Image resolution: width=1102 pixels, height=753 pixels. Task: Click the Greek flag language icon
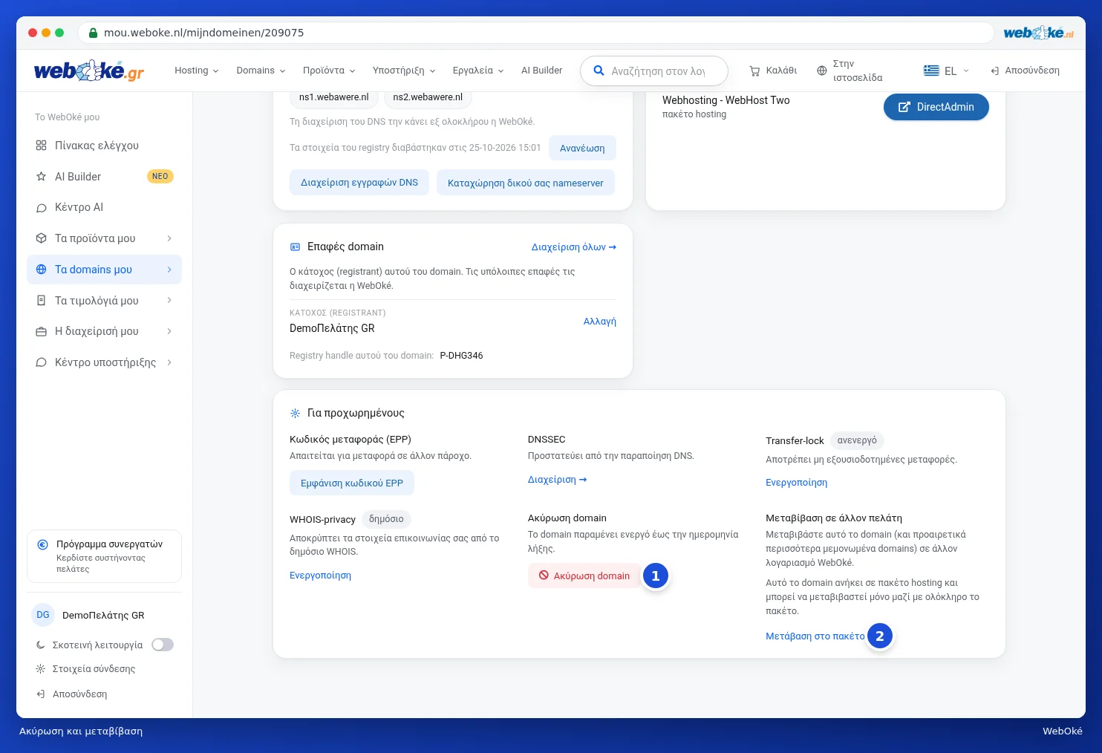(x=931, y=71)
